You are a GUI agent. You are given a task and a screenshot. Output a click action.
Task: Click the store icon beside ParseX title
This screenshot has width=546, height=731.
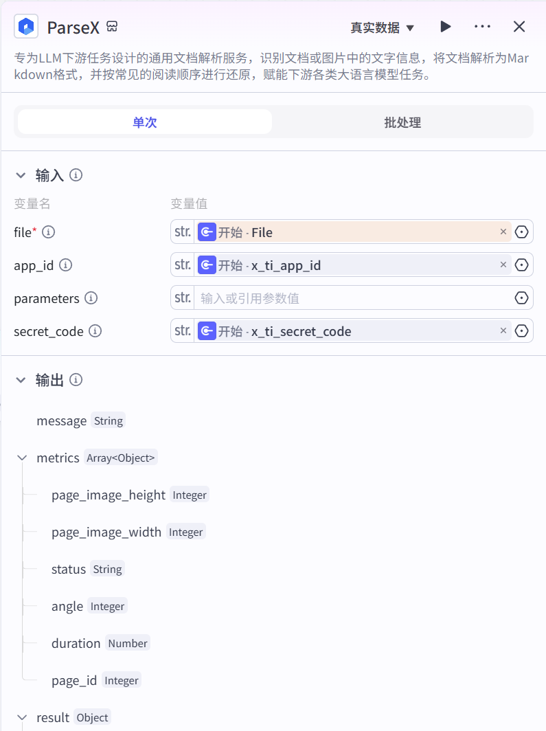[x=113, y=27]
